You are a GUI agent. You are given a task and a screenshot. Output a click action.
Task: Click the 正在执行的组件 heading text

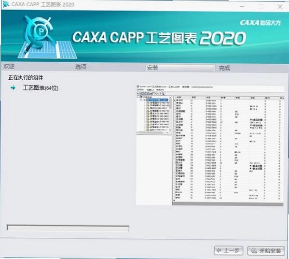coord(26,78)
